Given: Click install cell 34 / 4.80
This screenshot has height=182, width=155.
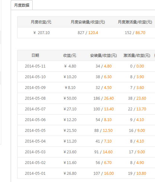Looking at the screenshot, I should pyautogui.click(x=103, y=66).
